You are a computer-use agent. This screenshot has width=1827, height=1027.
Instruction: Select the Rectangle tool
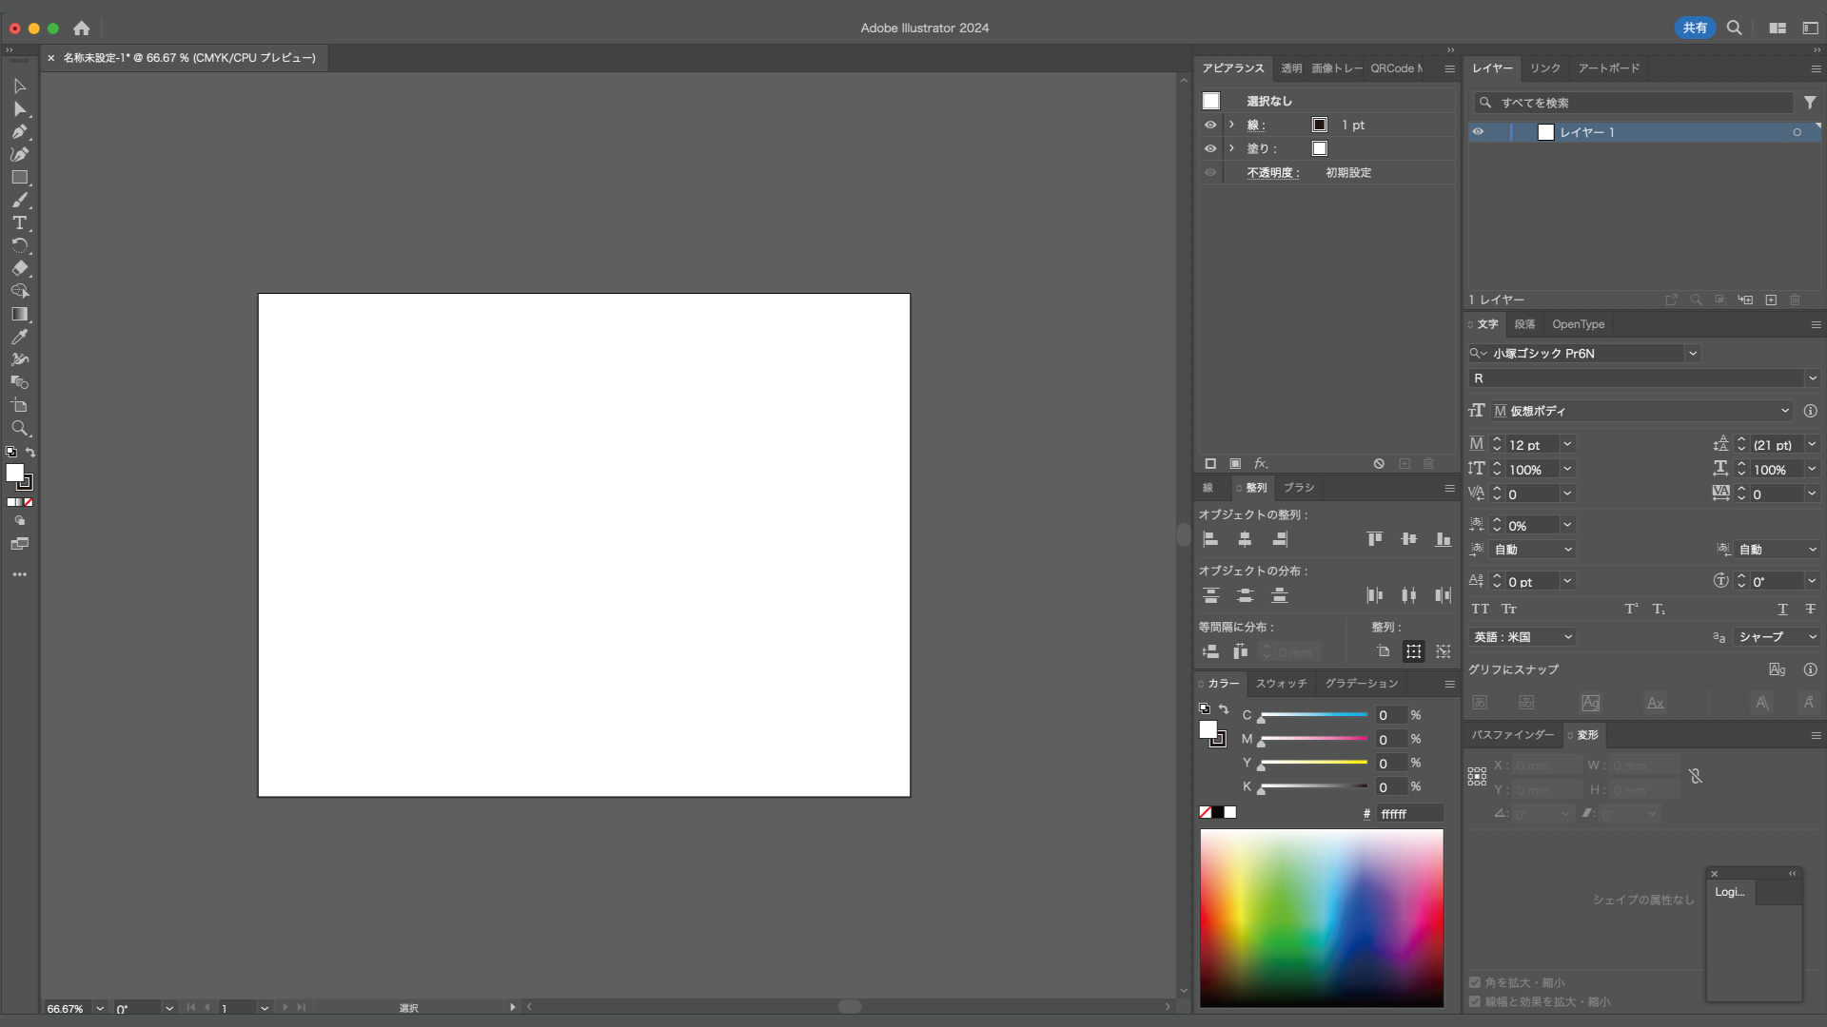[x=19, y=177]
